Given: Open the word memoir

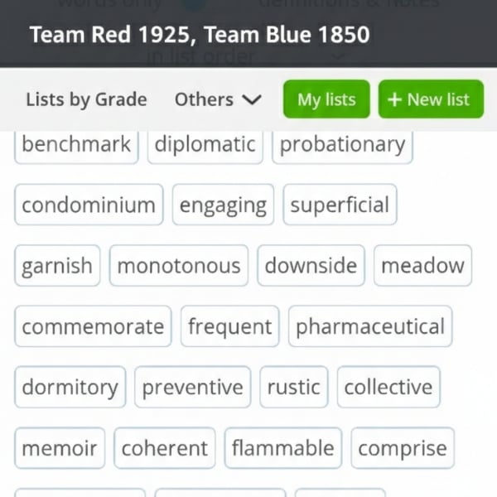Looking at the screenshot, I should [x=60, y=448].
